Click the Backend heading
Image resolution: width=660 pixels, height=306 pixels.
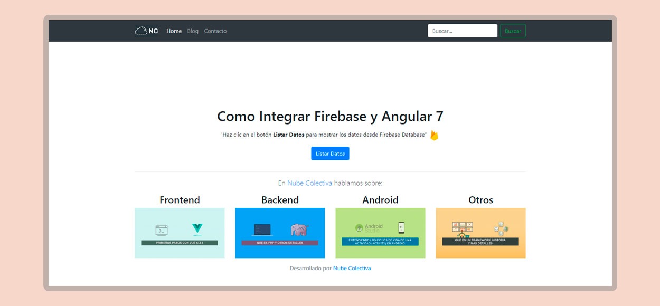click(280, 200)
